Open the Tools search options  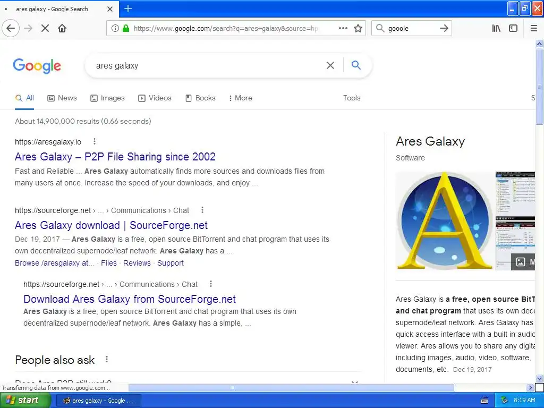tap(352, 98)
